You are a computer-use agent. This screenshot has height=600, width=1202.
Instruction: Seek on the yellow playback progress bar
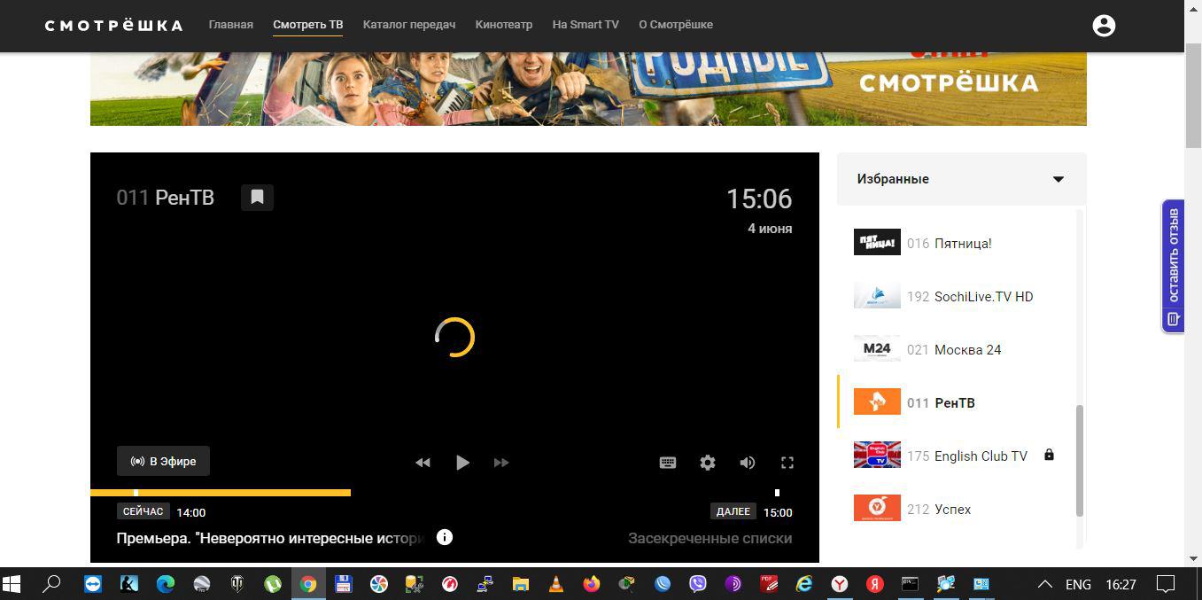pyautogui.click(x=221, y=493)
